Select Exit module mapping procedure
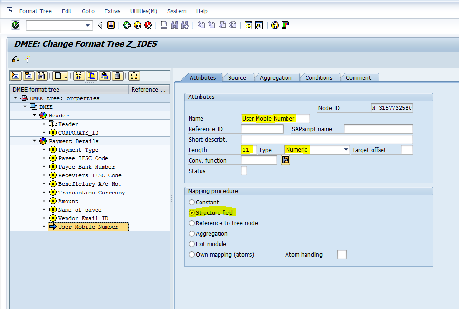 (x=191, y=244)
